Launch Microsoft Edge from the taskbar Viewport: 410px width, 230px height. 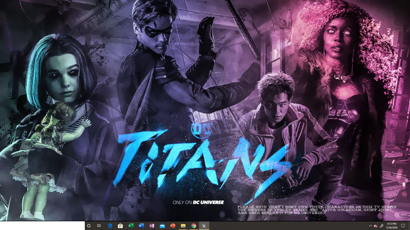click(x=110, y=226)
